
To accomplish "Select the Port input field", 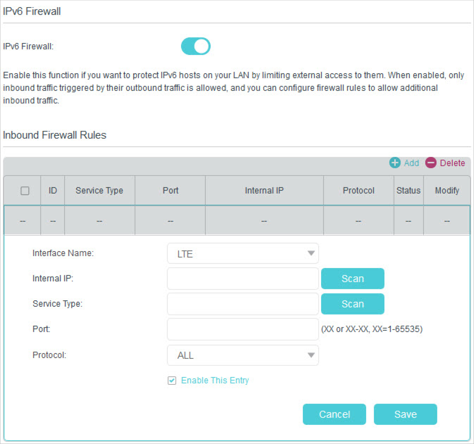I will click(x=243, y=329).
